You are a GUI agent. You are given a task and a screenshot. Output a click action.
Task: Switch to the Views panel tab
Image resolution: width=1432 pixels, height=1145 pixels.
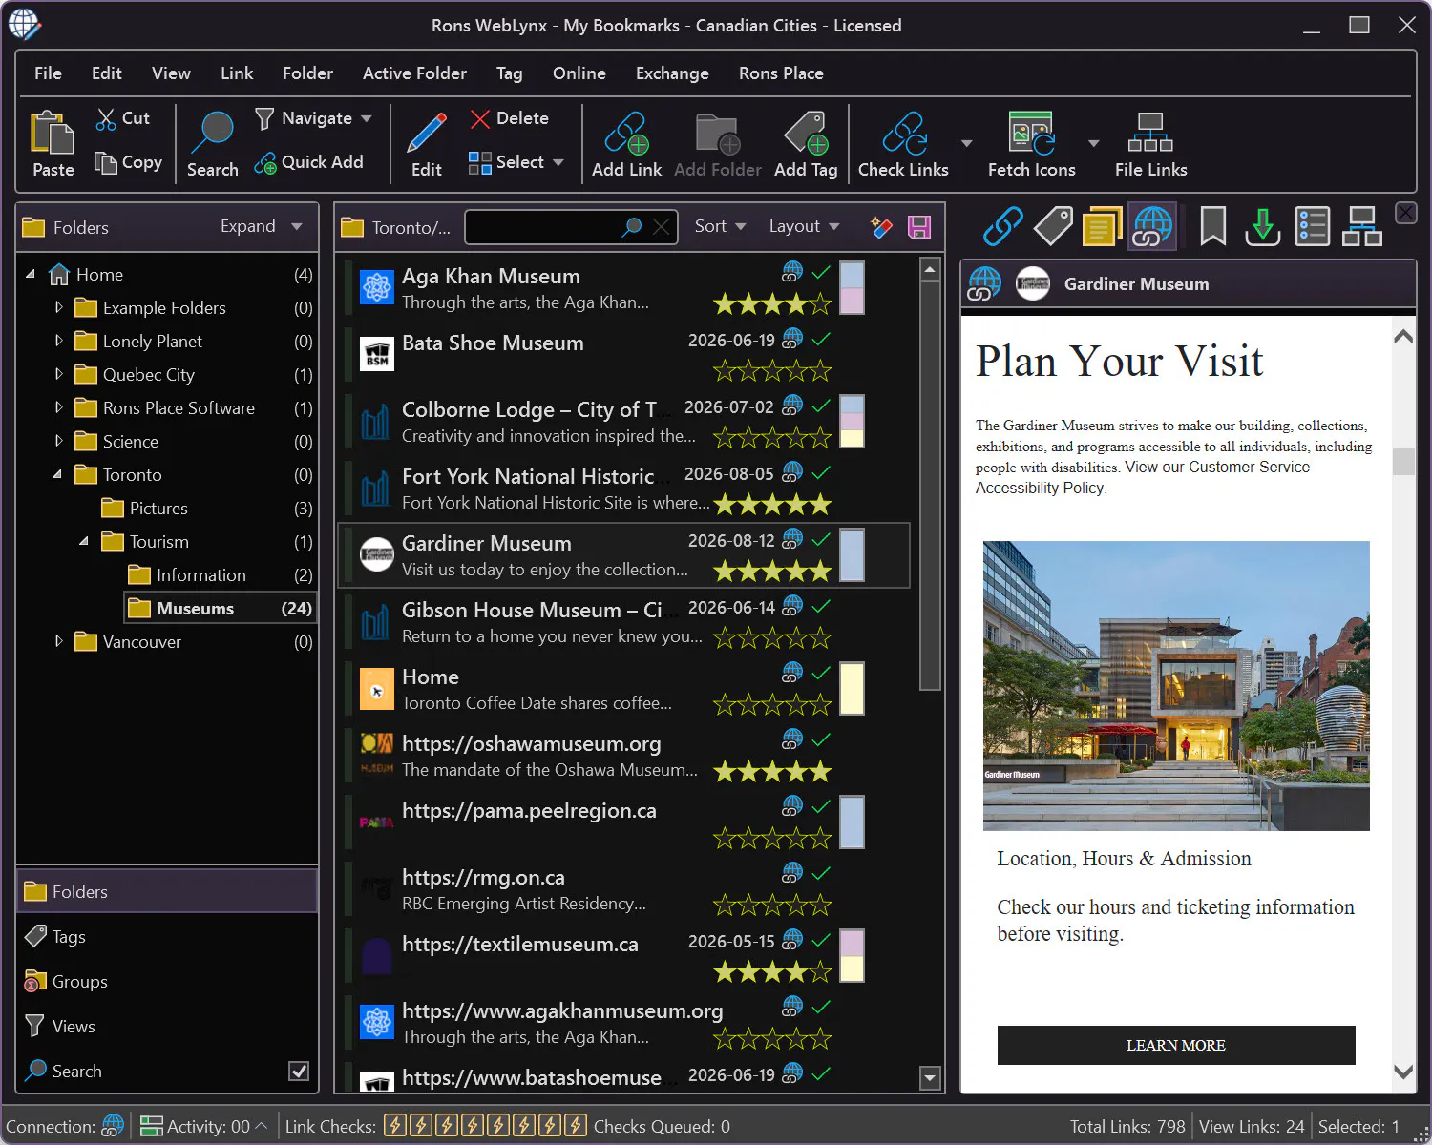coord(167,1027)
